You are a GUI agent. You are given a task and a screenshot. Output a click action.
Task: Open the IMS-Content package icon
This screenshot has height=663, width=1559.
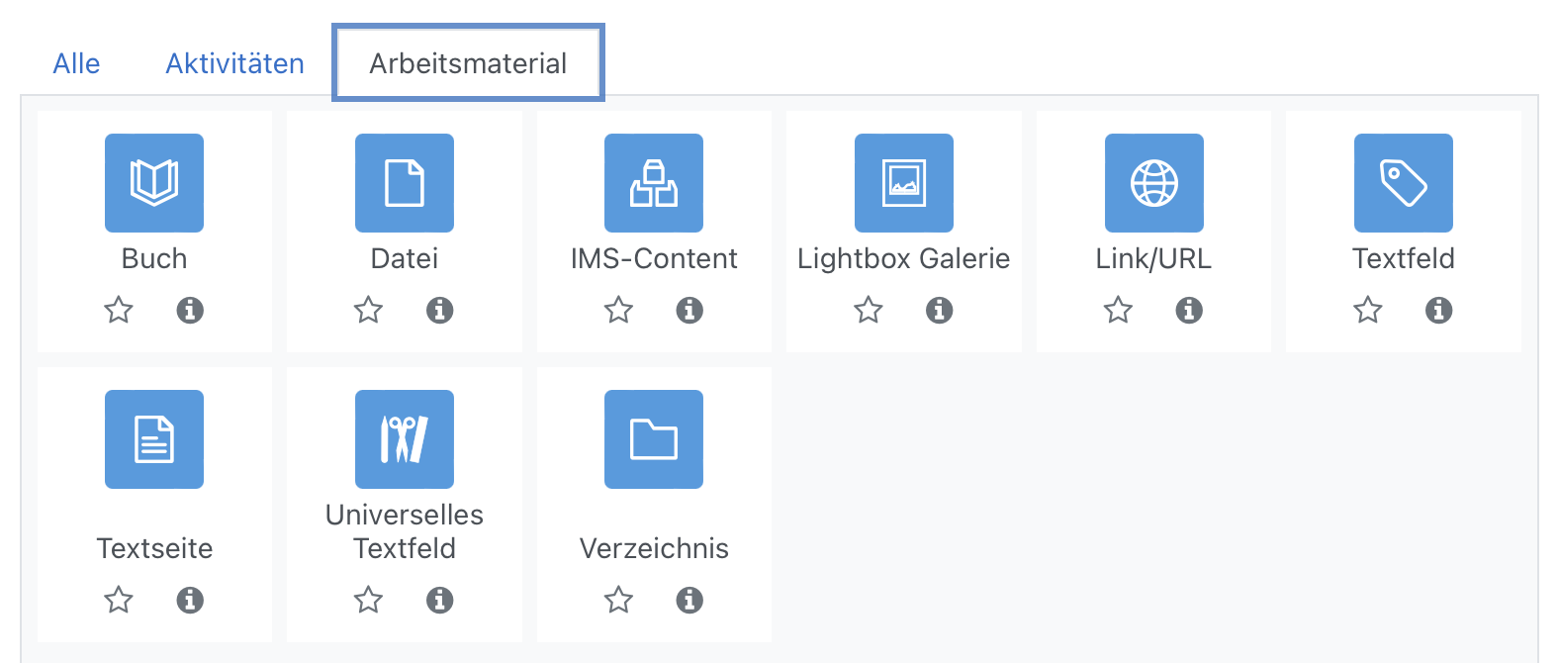[654, 182]
